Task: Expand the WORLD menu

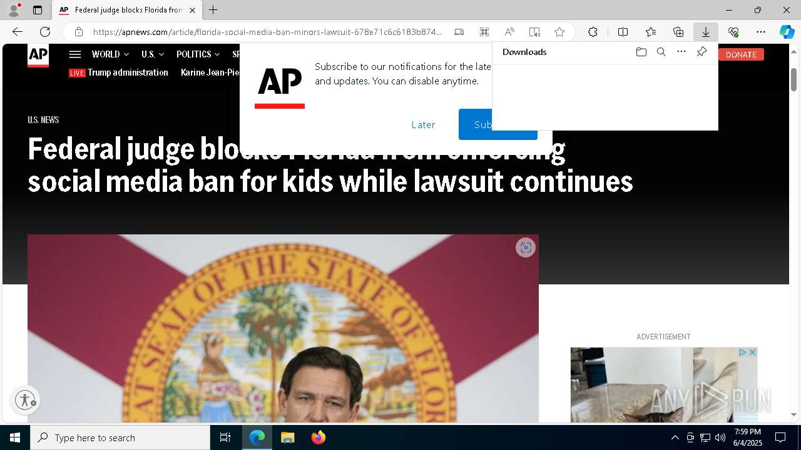Action: click(x=110, y=54)
